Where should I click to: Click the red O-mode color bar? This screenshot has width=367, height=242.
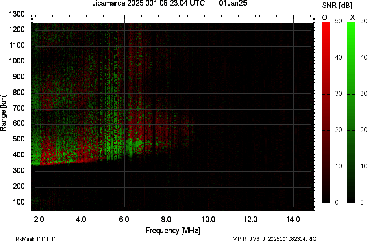326,112
